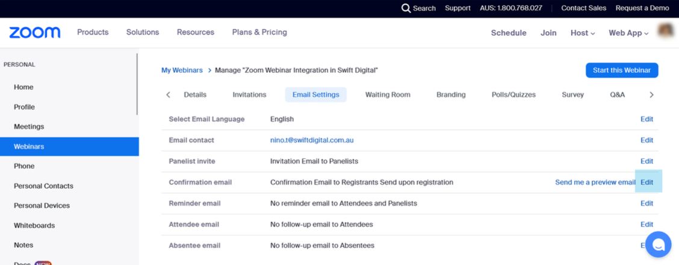Open the user profile avatar

tap(665, 31)
